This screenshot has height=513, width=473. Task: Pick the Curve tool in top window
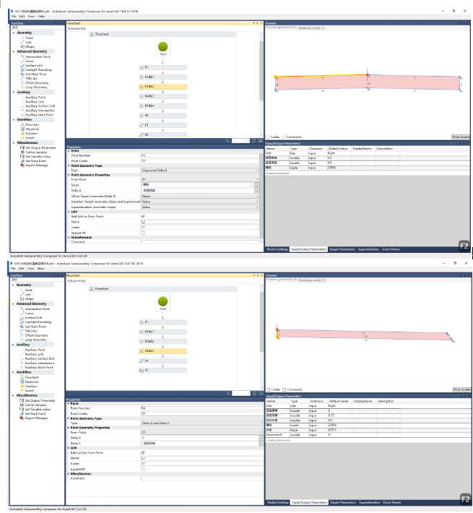point(30,61)
